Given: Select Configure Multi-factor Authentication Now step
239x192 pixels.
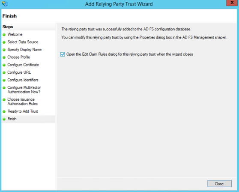Looking at the screenshot, I should (24, 90).
